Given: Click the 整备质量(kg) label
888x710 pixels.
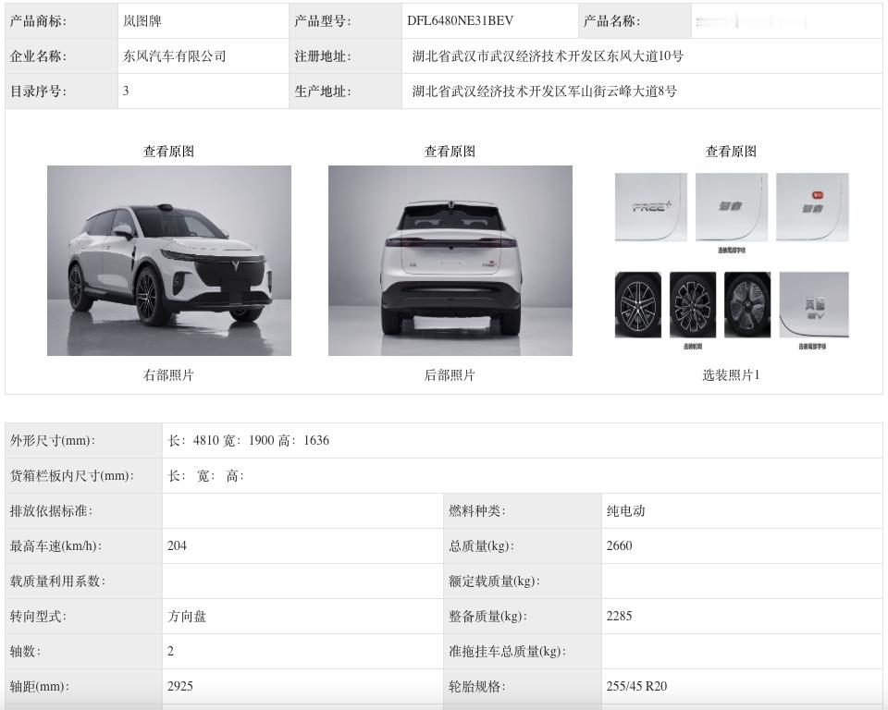Looking at the screenshot, I should 487,616.
